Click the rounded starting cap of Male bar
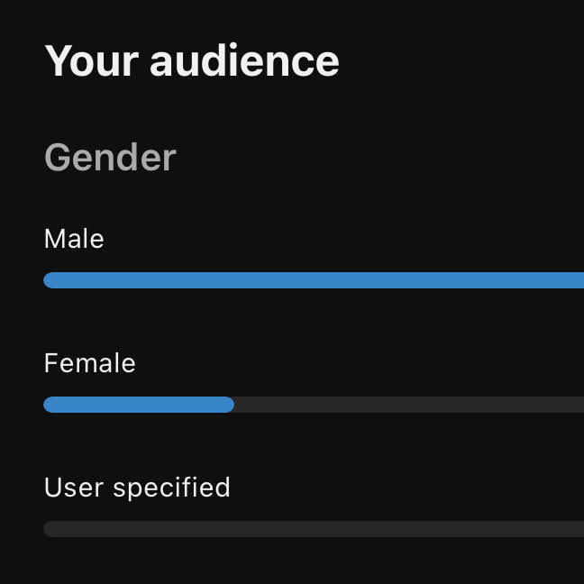This screenshot has height=584, width=584. click(50, 280)
